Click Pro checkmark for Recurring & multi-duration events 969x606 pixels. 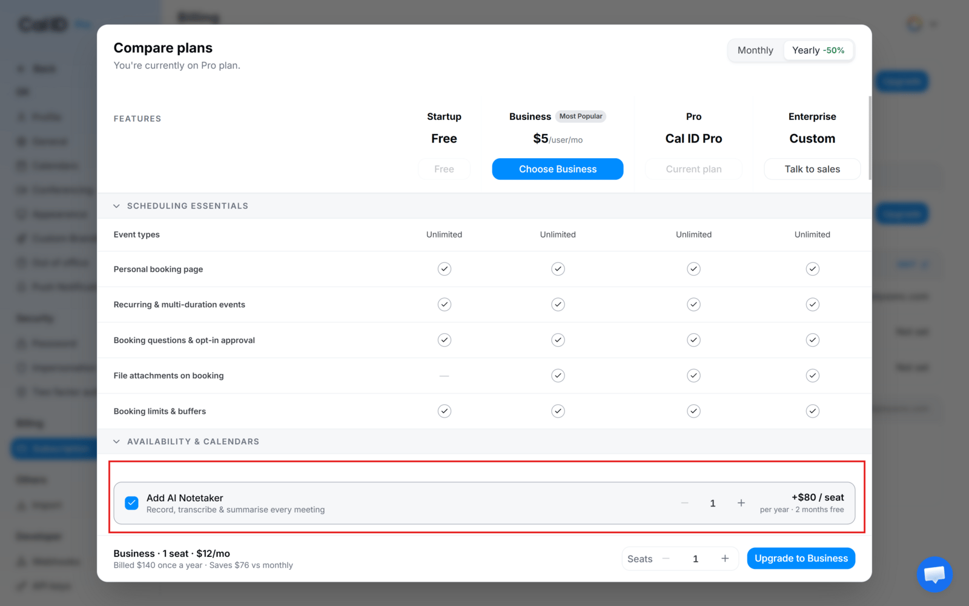(x=693, y=304)
